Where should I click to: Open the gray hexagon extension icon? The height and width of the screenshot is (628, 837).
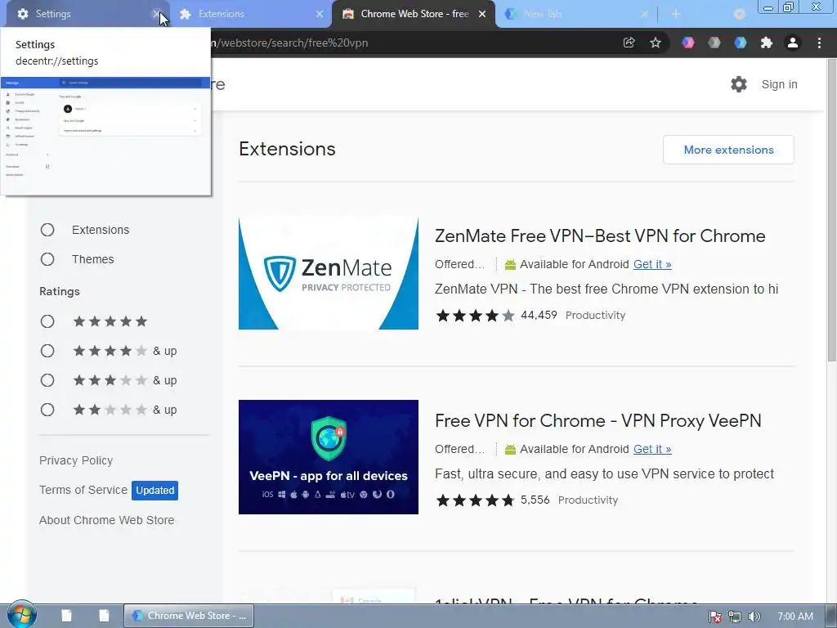[x=714, y=43]
